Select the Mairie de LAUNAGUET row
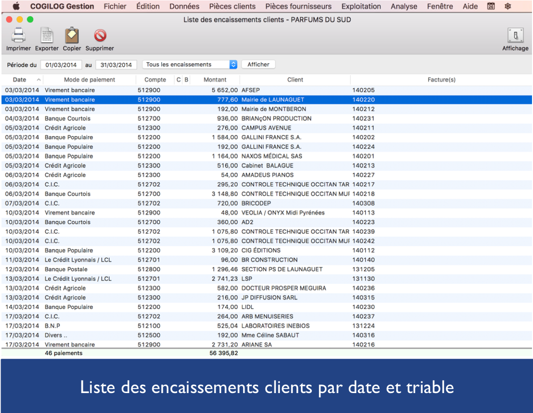Screen dimensions: 533x413 (266, 100)
